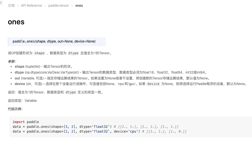The height and width of the screenshot is (146, 252).
Task: Click the breadcrumb chevron after API Reference
Action: [45, 6]
